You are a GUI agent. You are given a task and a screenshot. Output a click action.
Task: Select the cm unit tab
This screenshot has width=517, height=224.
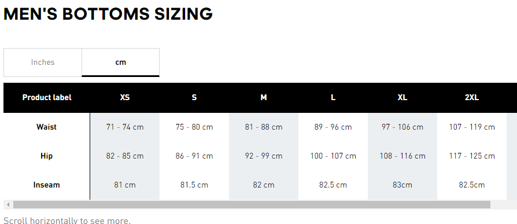[x=121, y=63]
